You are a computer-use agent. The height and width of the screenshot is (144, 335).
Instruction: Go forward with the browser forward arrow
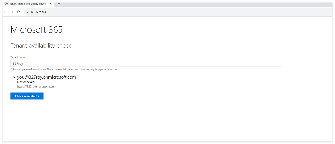click(12, 12)
